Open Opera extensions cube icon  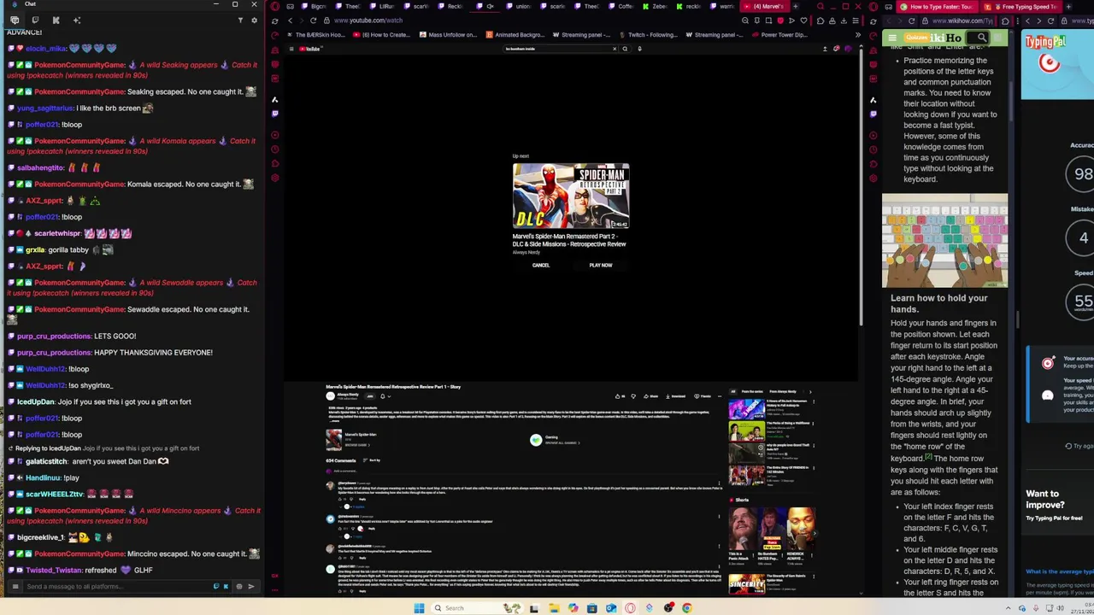[820, 20]
